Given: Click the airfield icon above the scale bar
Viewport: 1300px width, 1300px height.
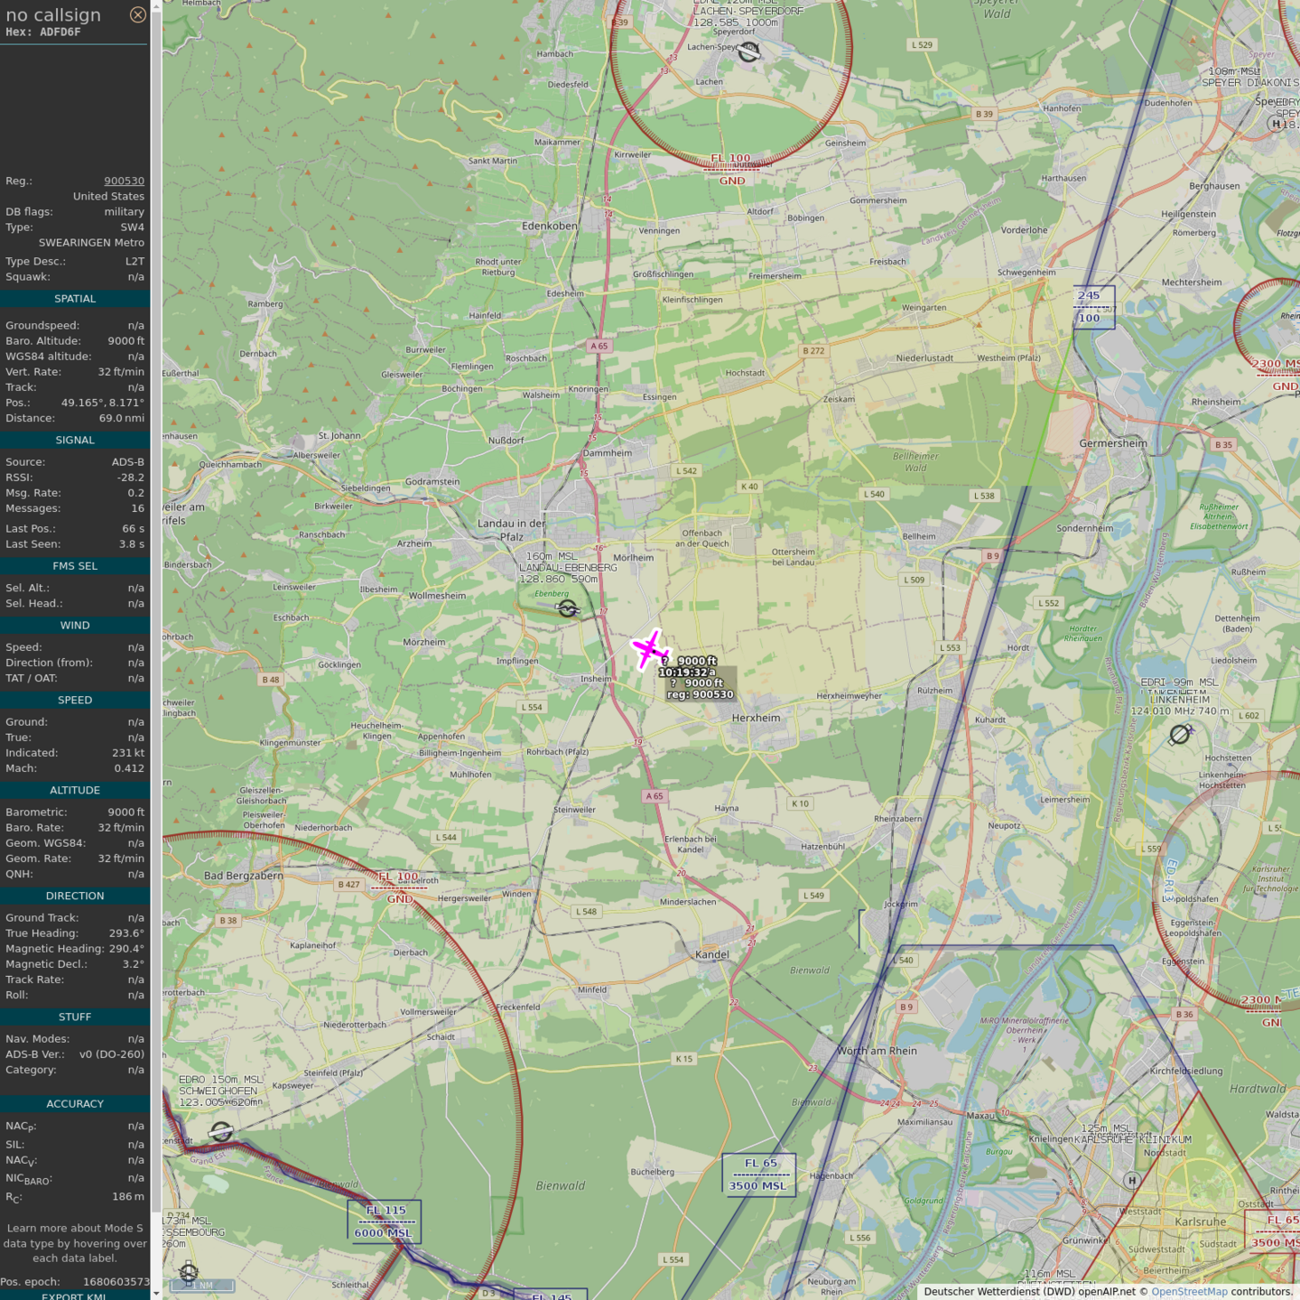Looking at the screenshot, I should [x=189, y=1272].
